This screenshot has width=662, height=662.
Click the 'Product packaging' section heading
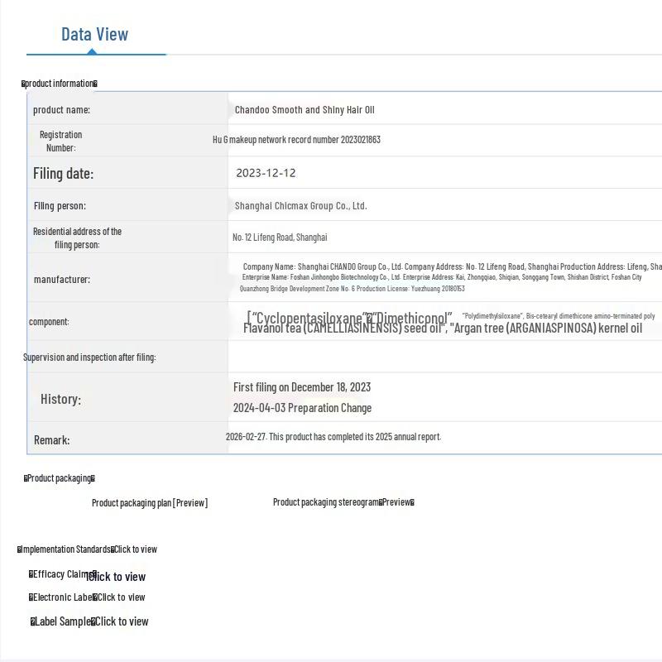[x=59, y=478]
